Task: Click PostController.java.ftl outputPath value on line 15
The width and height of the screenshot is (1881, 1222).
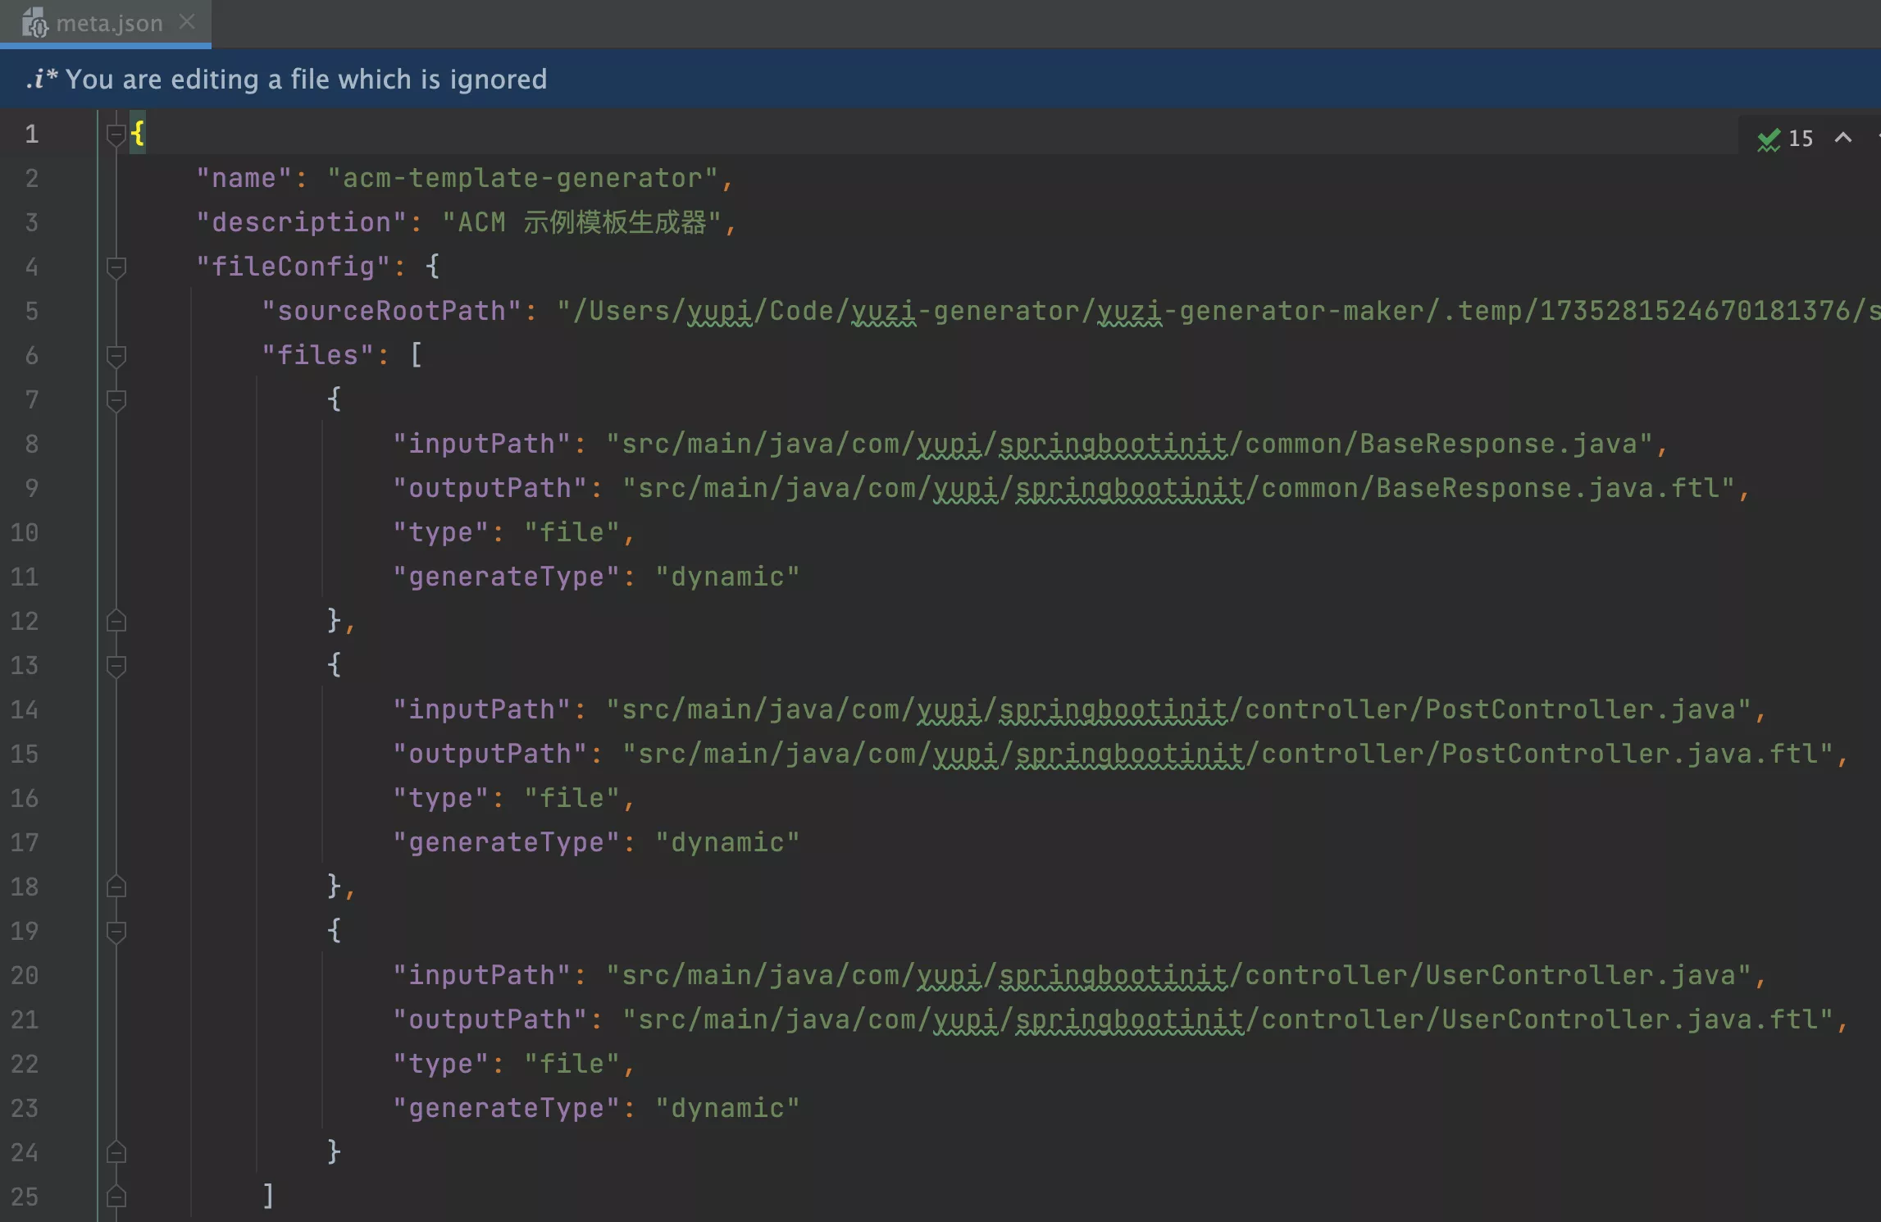Action: [x=1227, y=754]
